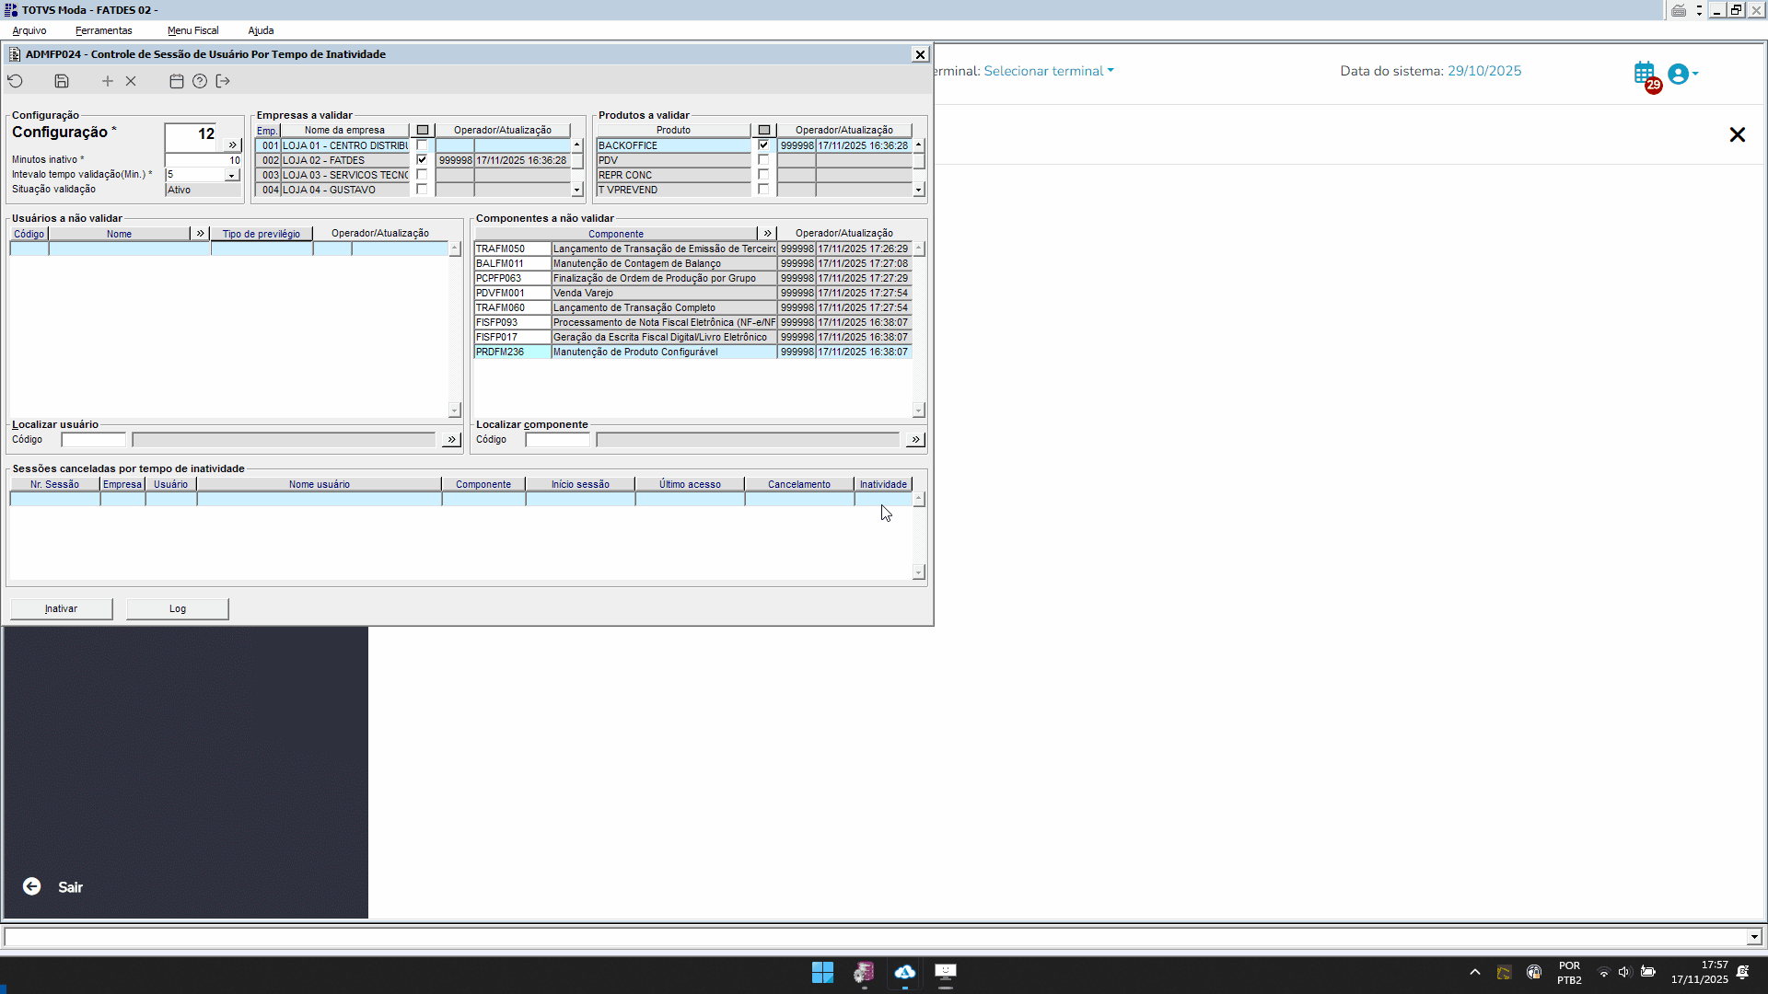Open calendar icon with 29 badge

[1645, 74]
